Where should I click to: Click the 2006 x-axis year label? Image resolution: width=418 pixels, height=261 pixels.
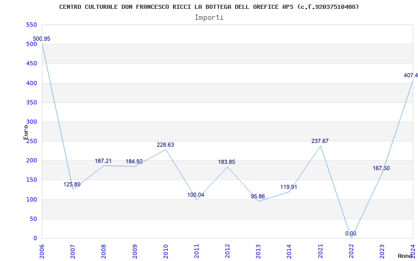tap(42, 251)
